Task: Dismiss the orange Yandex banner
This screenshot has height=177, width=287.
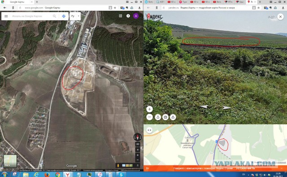Action: [282, 168]
